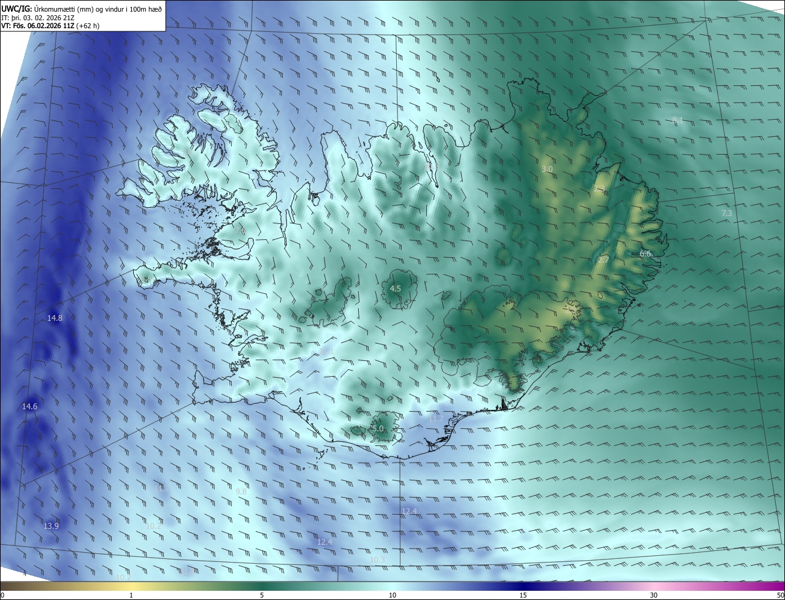Click the colorbar tick label 0
785x600 pixels.
point(2,595)
